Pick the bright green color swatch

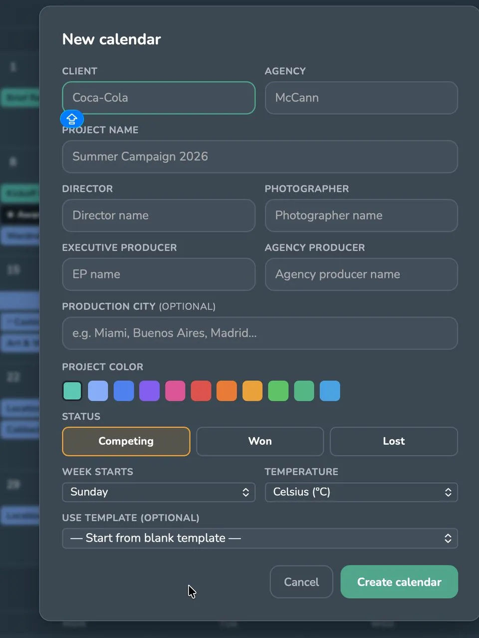pos(278,391)
